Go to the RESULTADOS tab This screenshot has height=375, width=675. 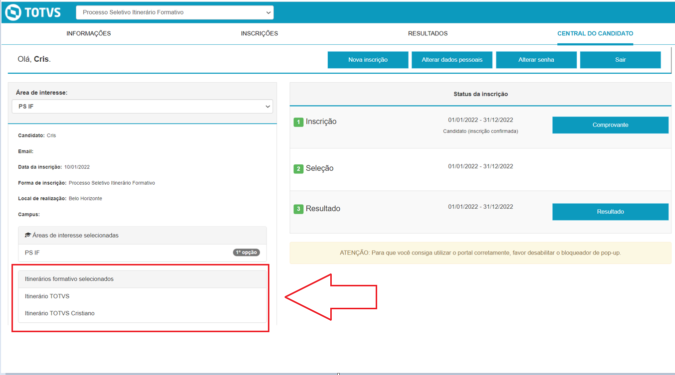click(x=428, y=33)
